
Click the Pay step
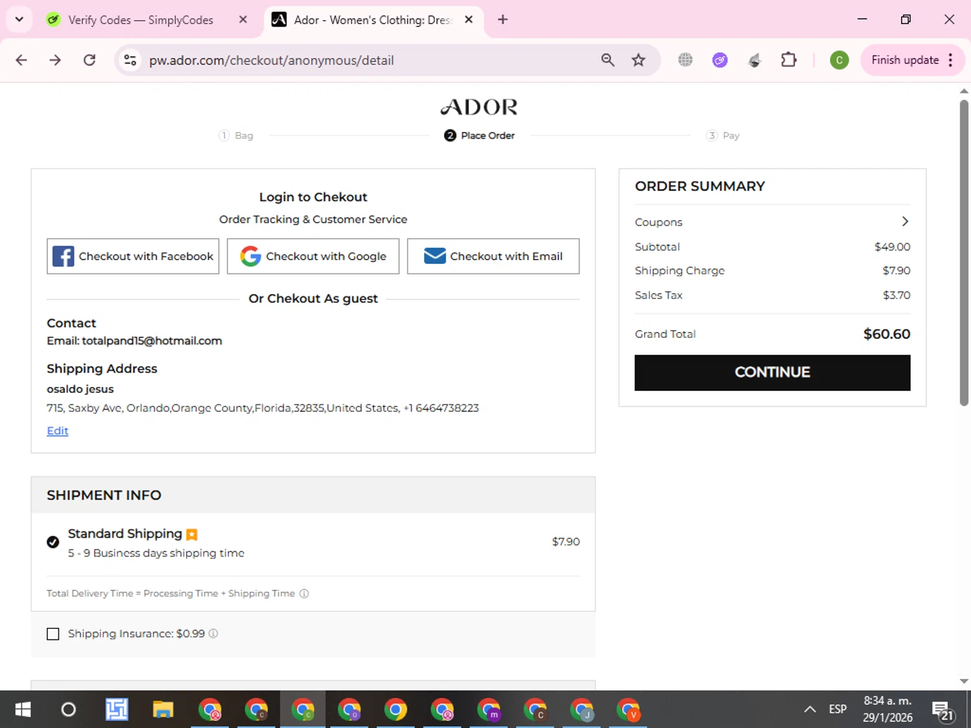723,135
